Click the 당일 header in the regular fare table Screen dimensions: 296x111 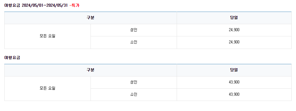point(234,70)
